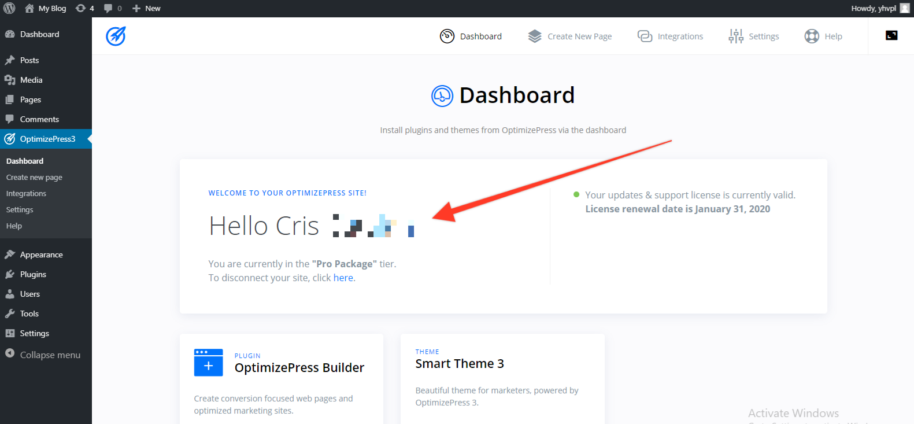
Task: Select Dashboard submenu under OptimizePress3
Action: (x=25, y=161)
